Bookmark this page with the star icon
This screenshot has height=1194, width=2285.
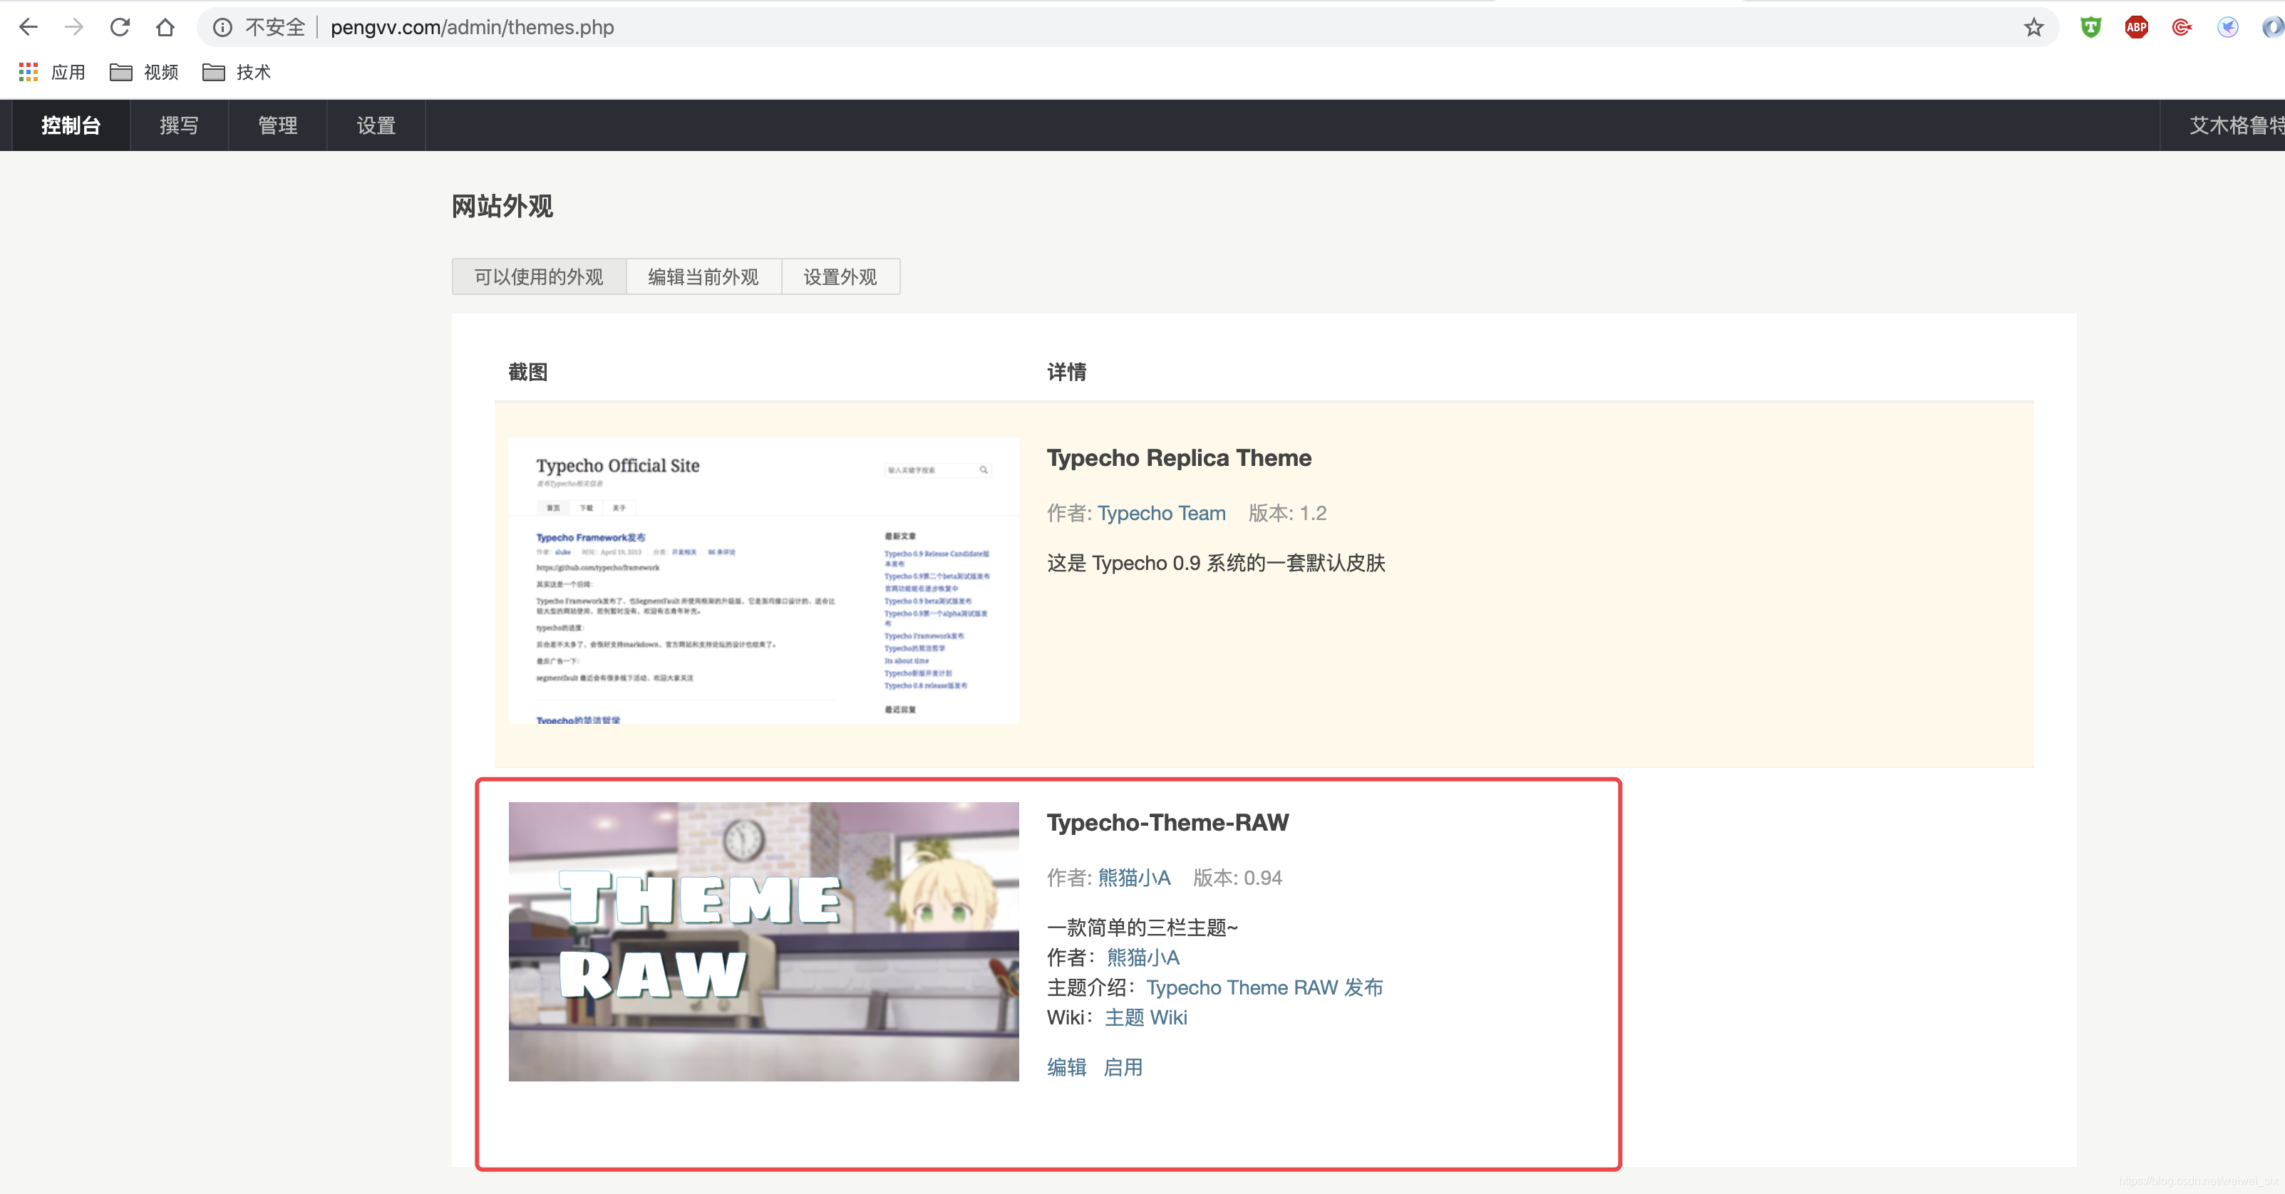pyautogui.click(x=2034, y=28)
